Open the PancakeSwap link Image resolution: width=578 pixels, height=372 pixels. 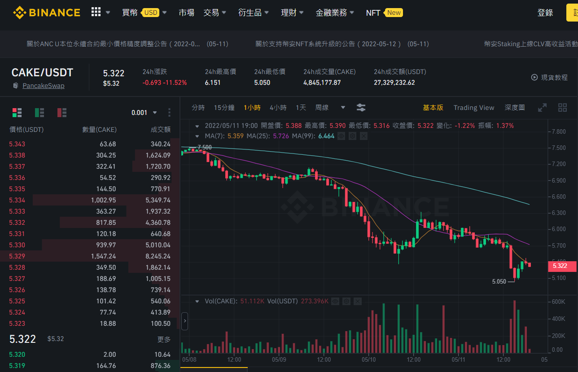coord(44,86)
